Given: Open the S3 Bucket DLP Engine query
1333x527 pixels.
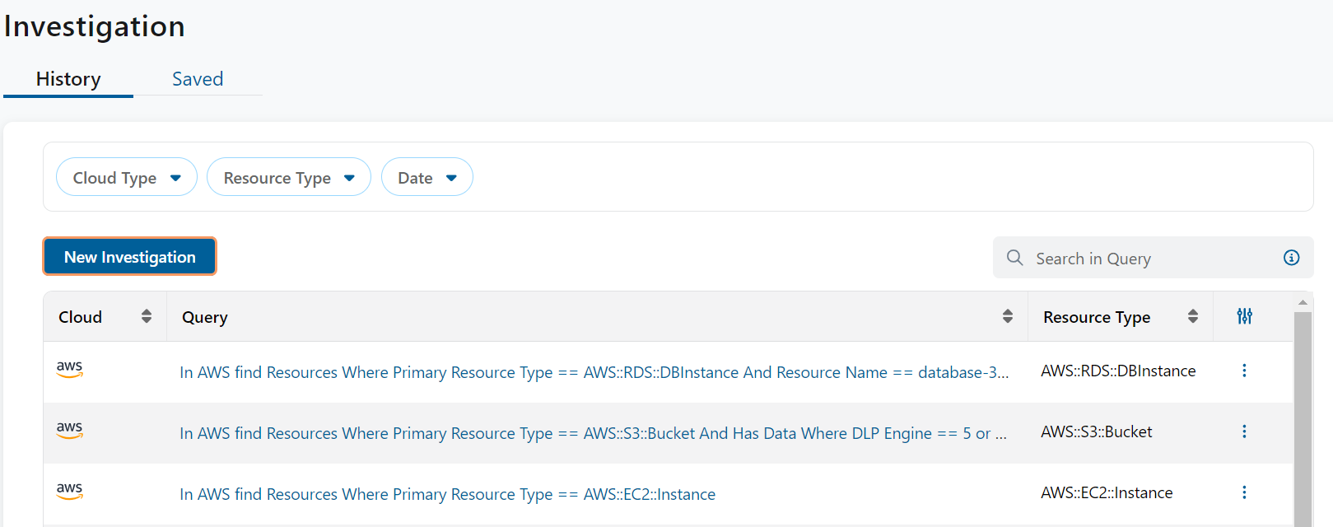Looking at the screenshot, I should (x=593, y=433).
